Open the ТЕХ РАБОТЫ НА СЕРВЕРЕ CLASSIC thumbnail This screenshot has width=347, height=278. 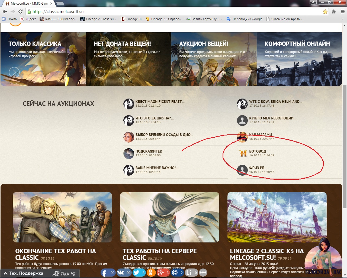(x=170, y=217)
